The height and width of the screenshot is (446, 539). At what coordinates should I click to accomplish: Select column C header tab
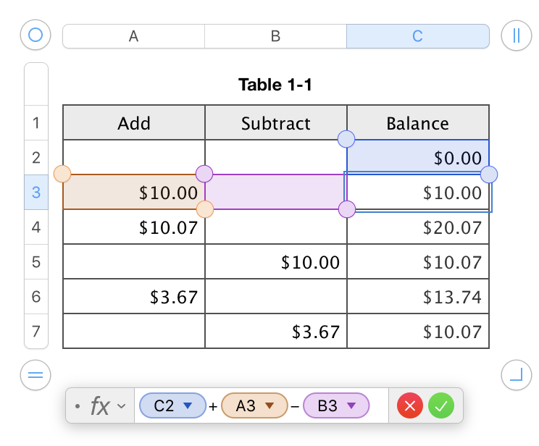point(417,36)
